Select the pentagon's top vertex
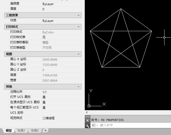 tap(121, 9)
